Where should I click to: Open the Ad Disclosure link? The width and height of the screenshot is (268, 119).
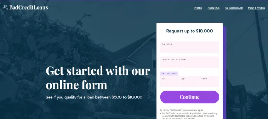tap(234, 8)
